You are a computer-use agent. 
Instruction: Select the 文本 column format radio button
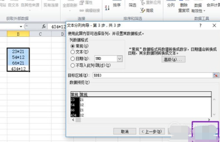(73, 52)
